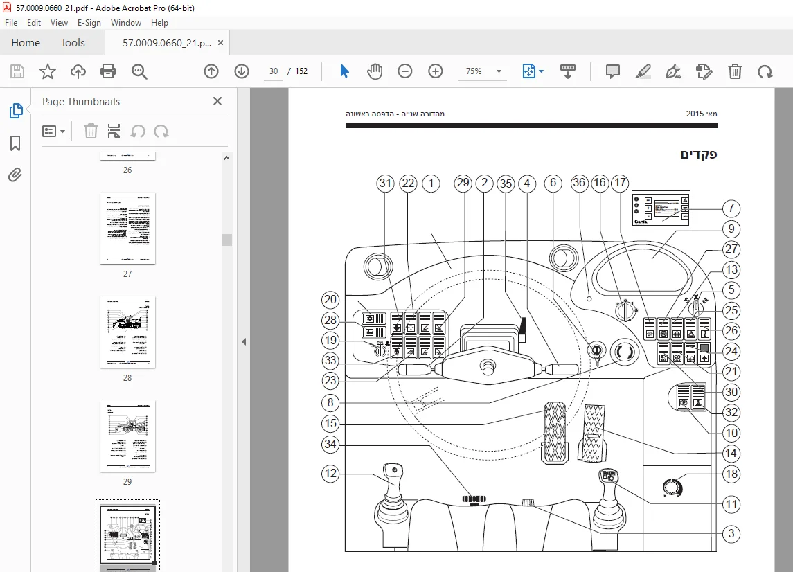Viewport: 793px width, 572px height.
Task: Open the Window menu
Action: [x=126, y=23]
